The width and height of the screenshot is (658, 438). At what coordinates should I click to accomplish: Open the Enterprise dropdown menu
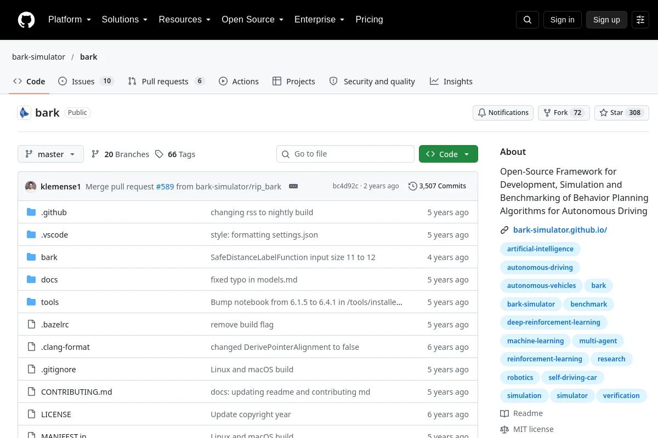coord(319,20)
